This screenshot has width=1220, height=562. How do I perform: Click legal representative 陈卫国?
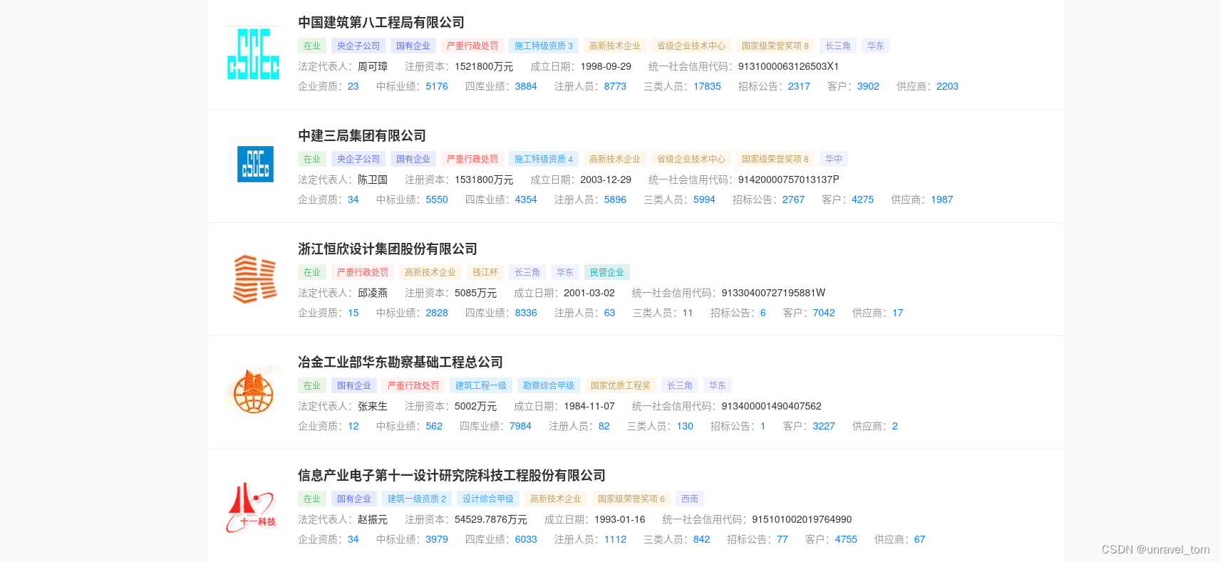click(373, 179)
